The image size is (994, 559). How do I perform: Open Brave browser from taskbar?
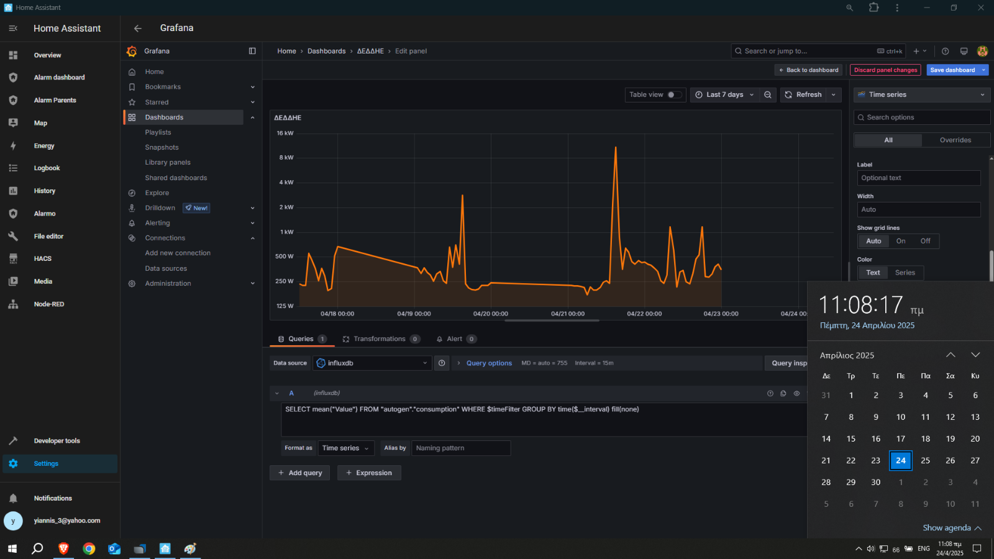click(x=63, y=548)
